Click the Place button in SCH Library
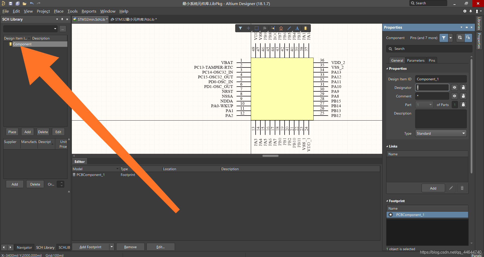The width and height of the screenshot is (484, 257). [12, 132]
